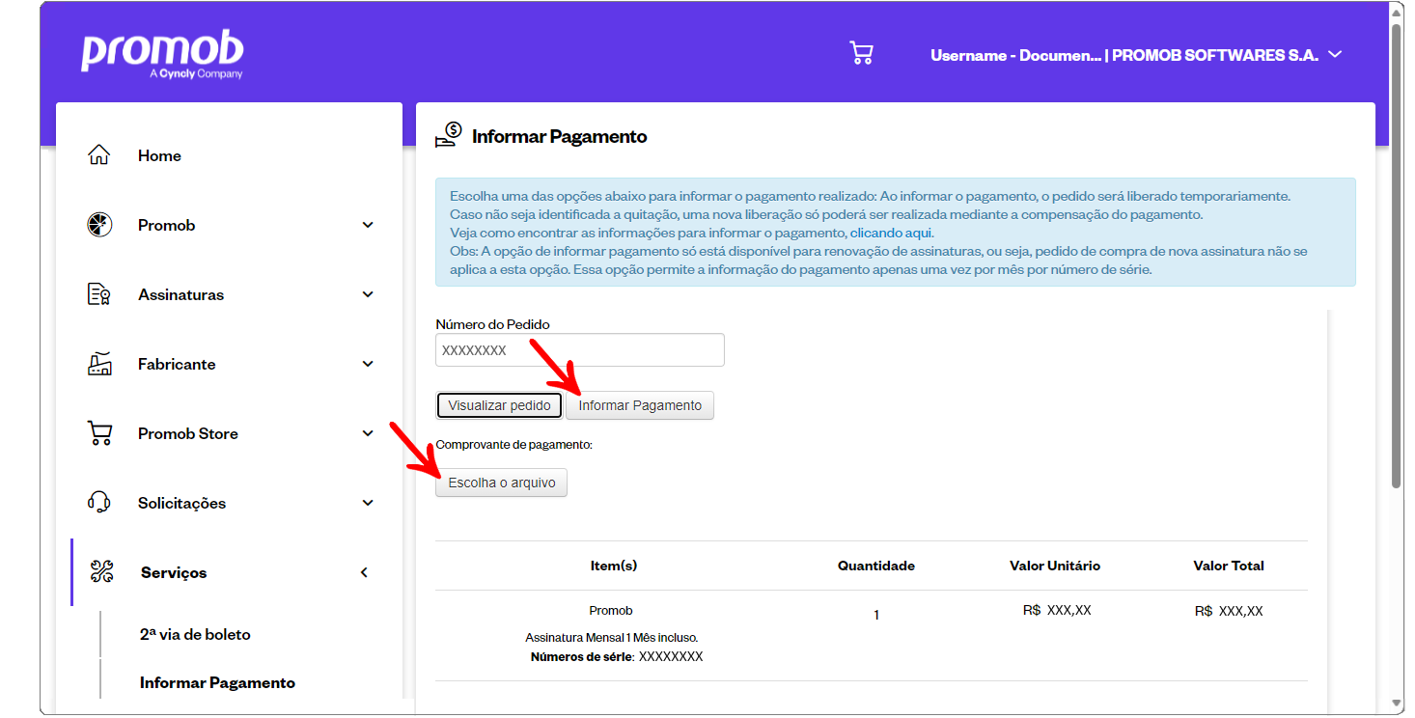
Task: Open the shopping cart icon in header
Action: click(861, 53)
